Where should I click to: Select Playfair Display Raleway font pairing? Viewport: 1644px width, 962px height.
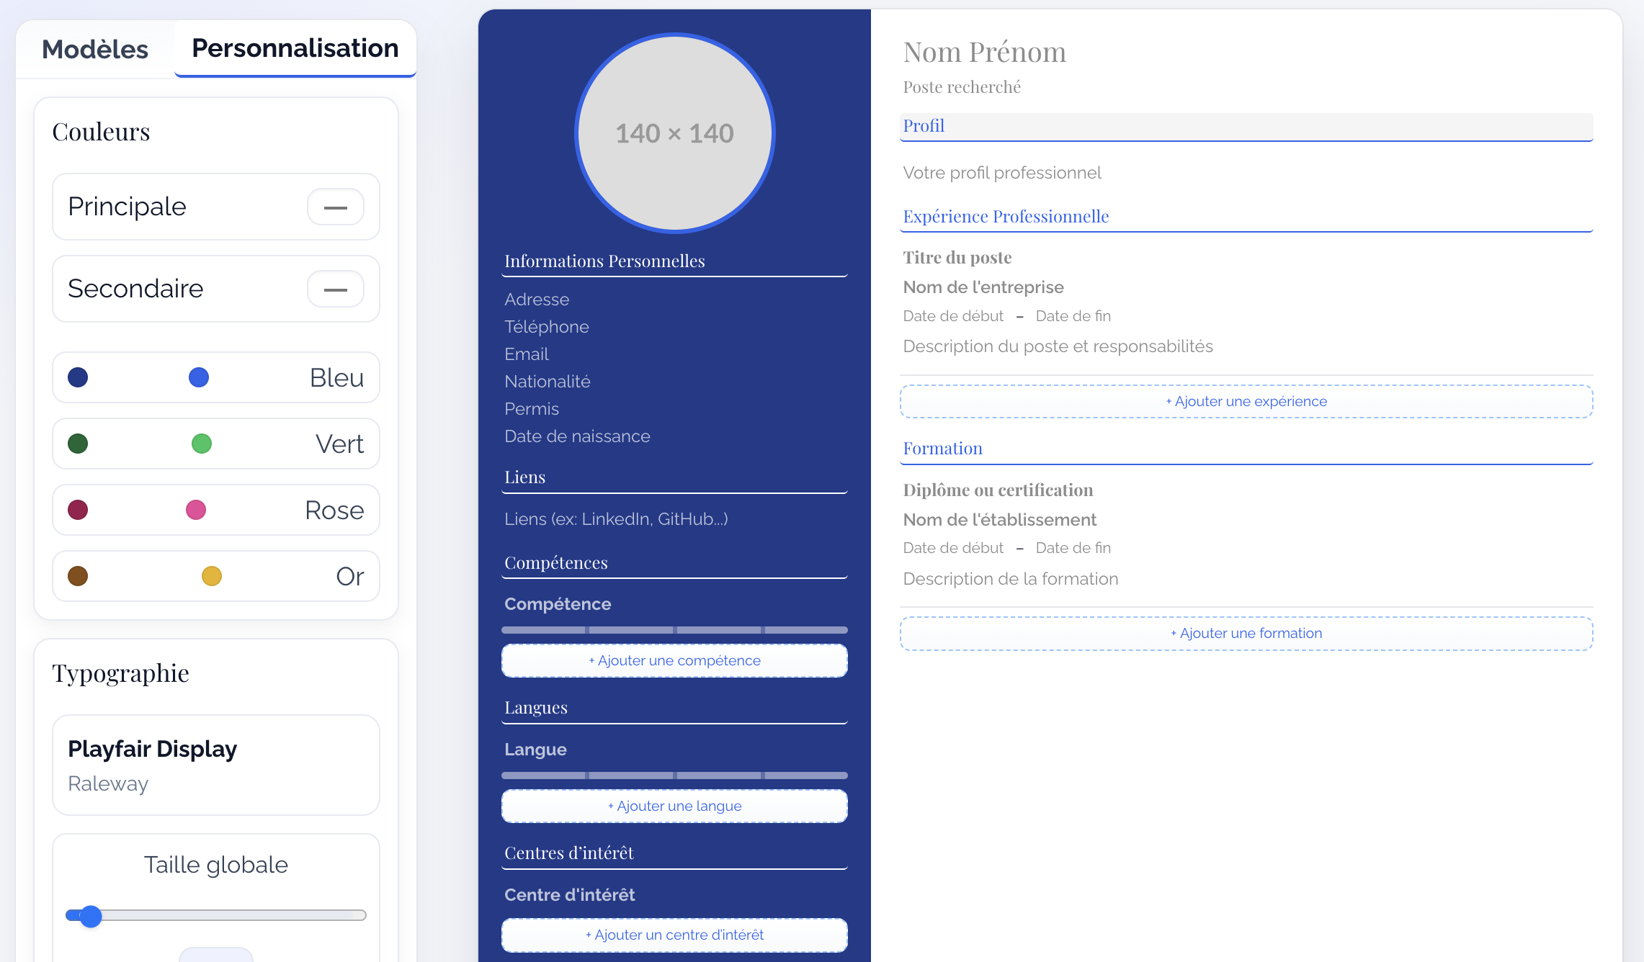[x=215, y=765]
